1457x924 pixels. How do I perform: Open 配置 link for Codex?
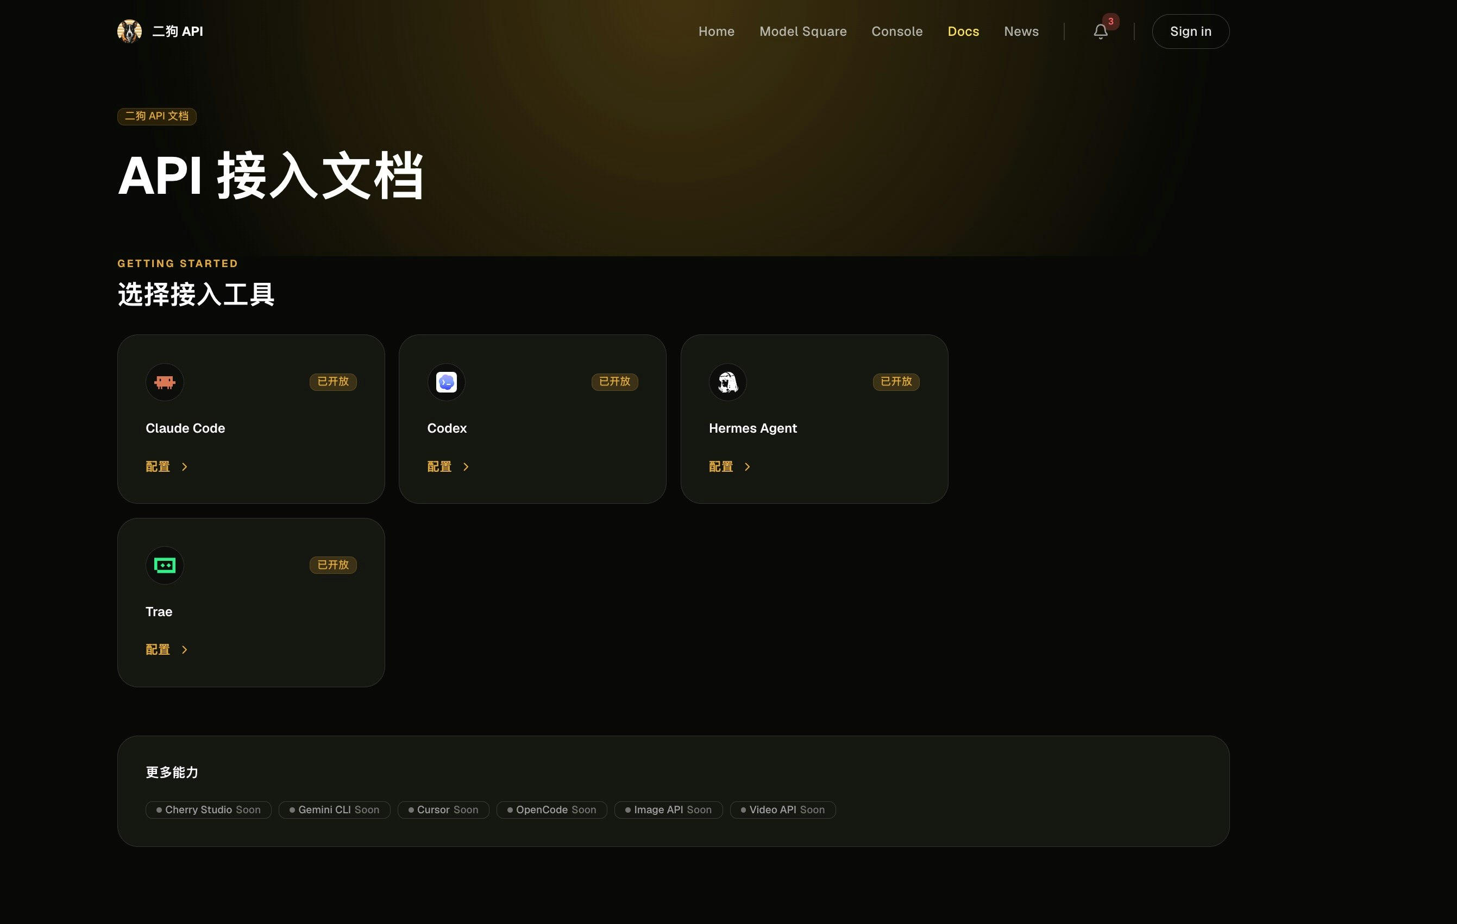[x=448, y=467]
